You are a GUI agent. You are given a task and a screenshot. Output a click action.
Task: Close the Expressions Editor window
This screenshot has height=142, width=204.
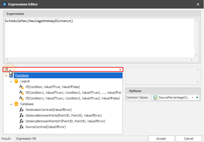tap(198, 4)
